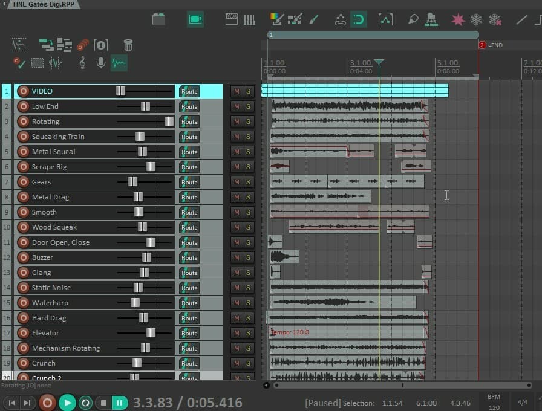
Task: Click the color palette pencil icon
Action: (x=276, y=19)
